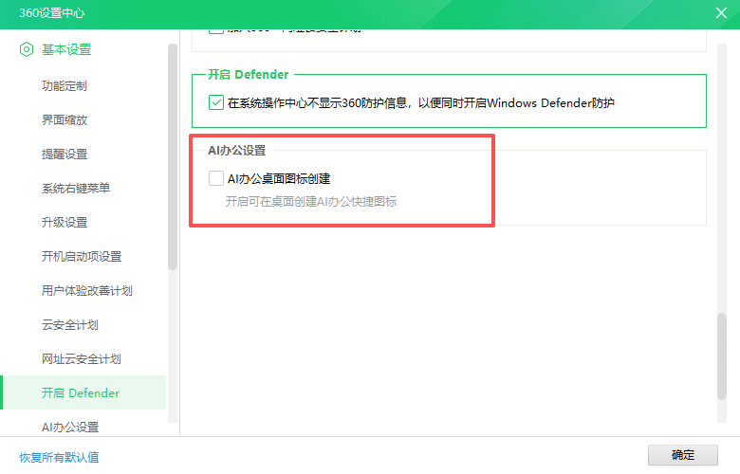Select 界面缩放 in the sidebar
This screenshot has width=740, height=474.
65,120
